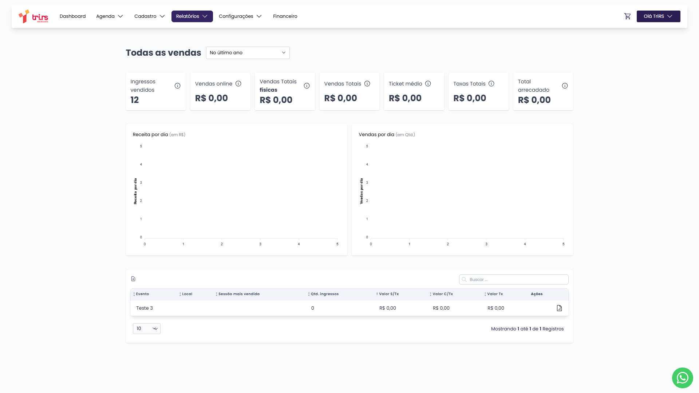Open the 'No último ano' period dropdown
The width and height of the screenshot is (699, 393).
[248, 53]
